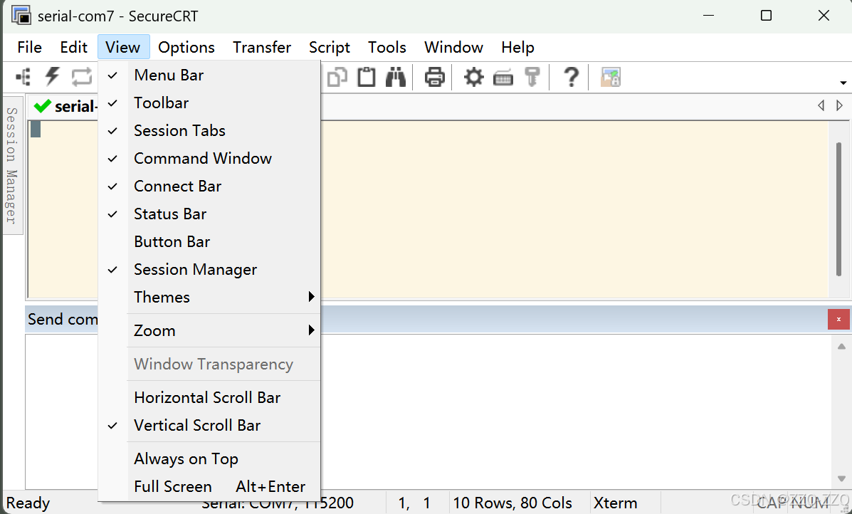Screen dimensions: 852x514
Task: Select Always on Top
Action: pyautogui.click(x=209, y=458)
